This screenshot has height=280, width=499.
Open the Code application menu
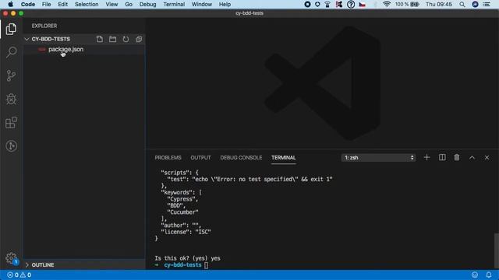(28, 5)
